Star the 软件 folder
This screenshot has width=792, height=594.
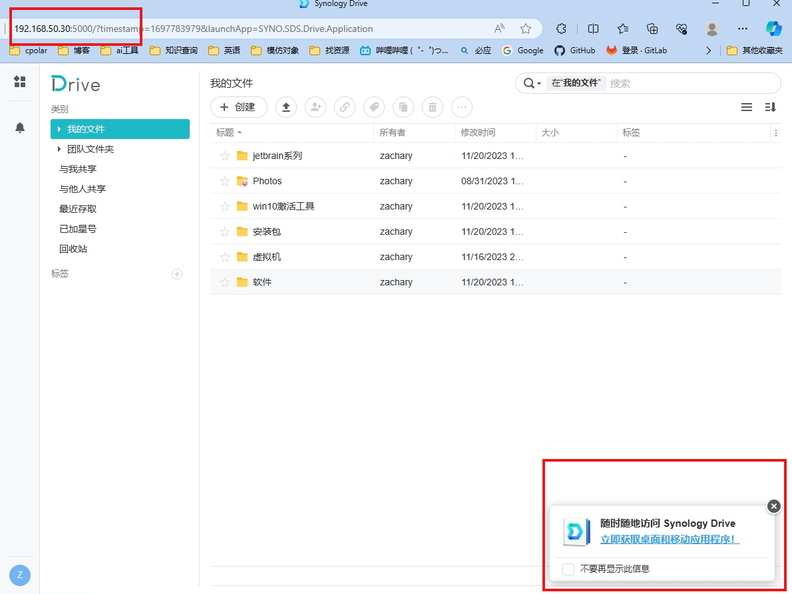pos(225,282)
